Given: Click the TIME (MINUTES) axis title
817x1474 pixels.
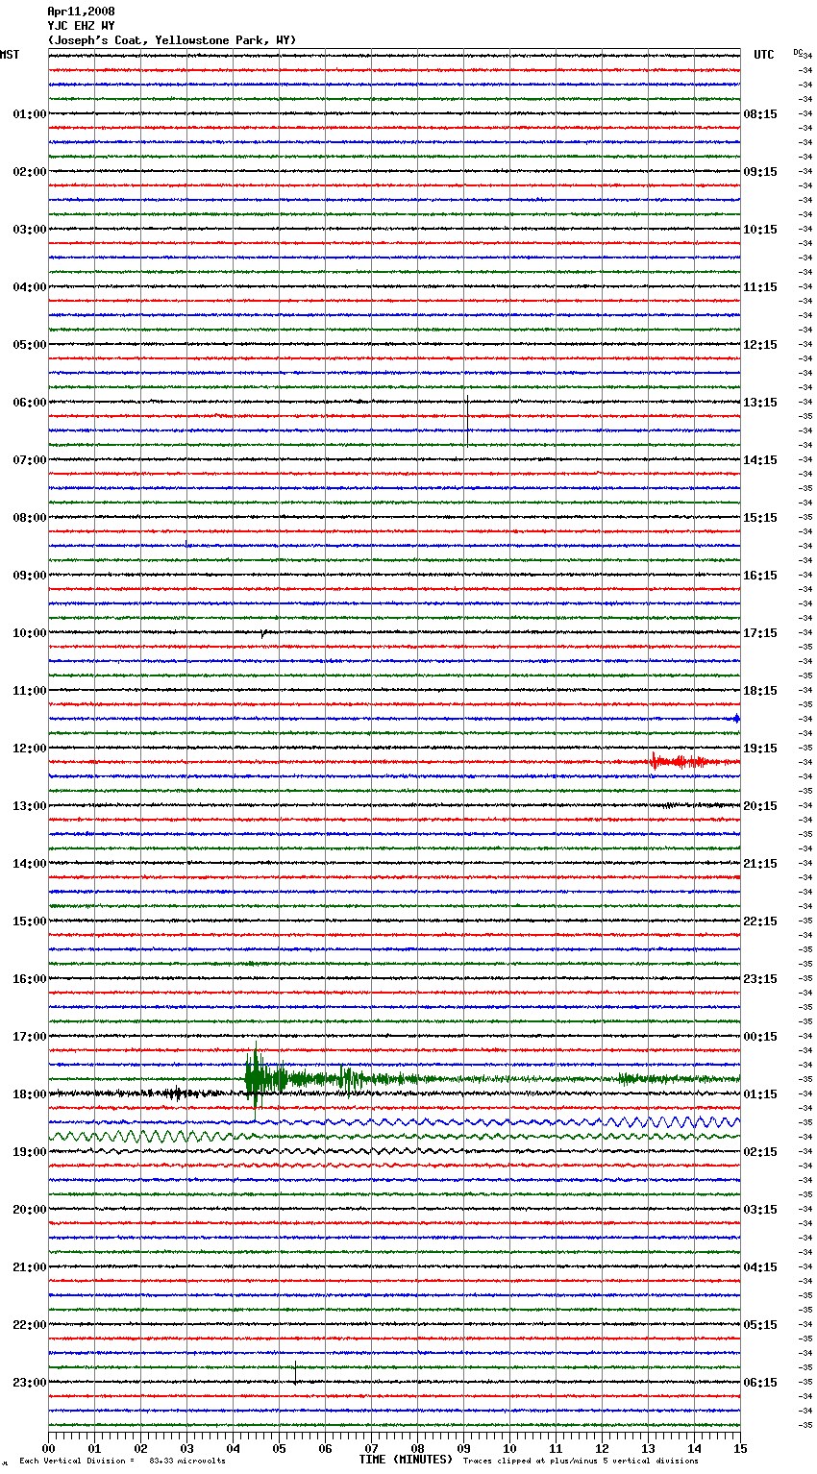Looking at the screenshot, I should pyautogui.click(x=406, y=1460).
